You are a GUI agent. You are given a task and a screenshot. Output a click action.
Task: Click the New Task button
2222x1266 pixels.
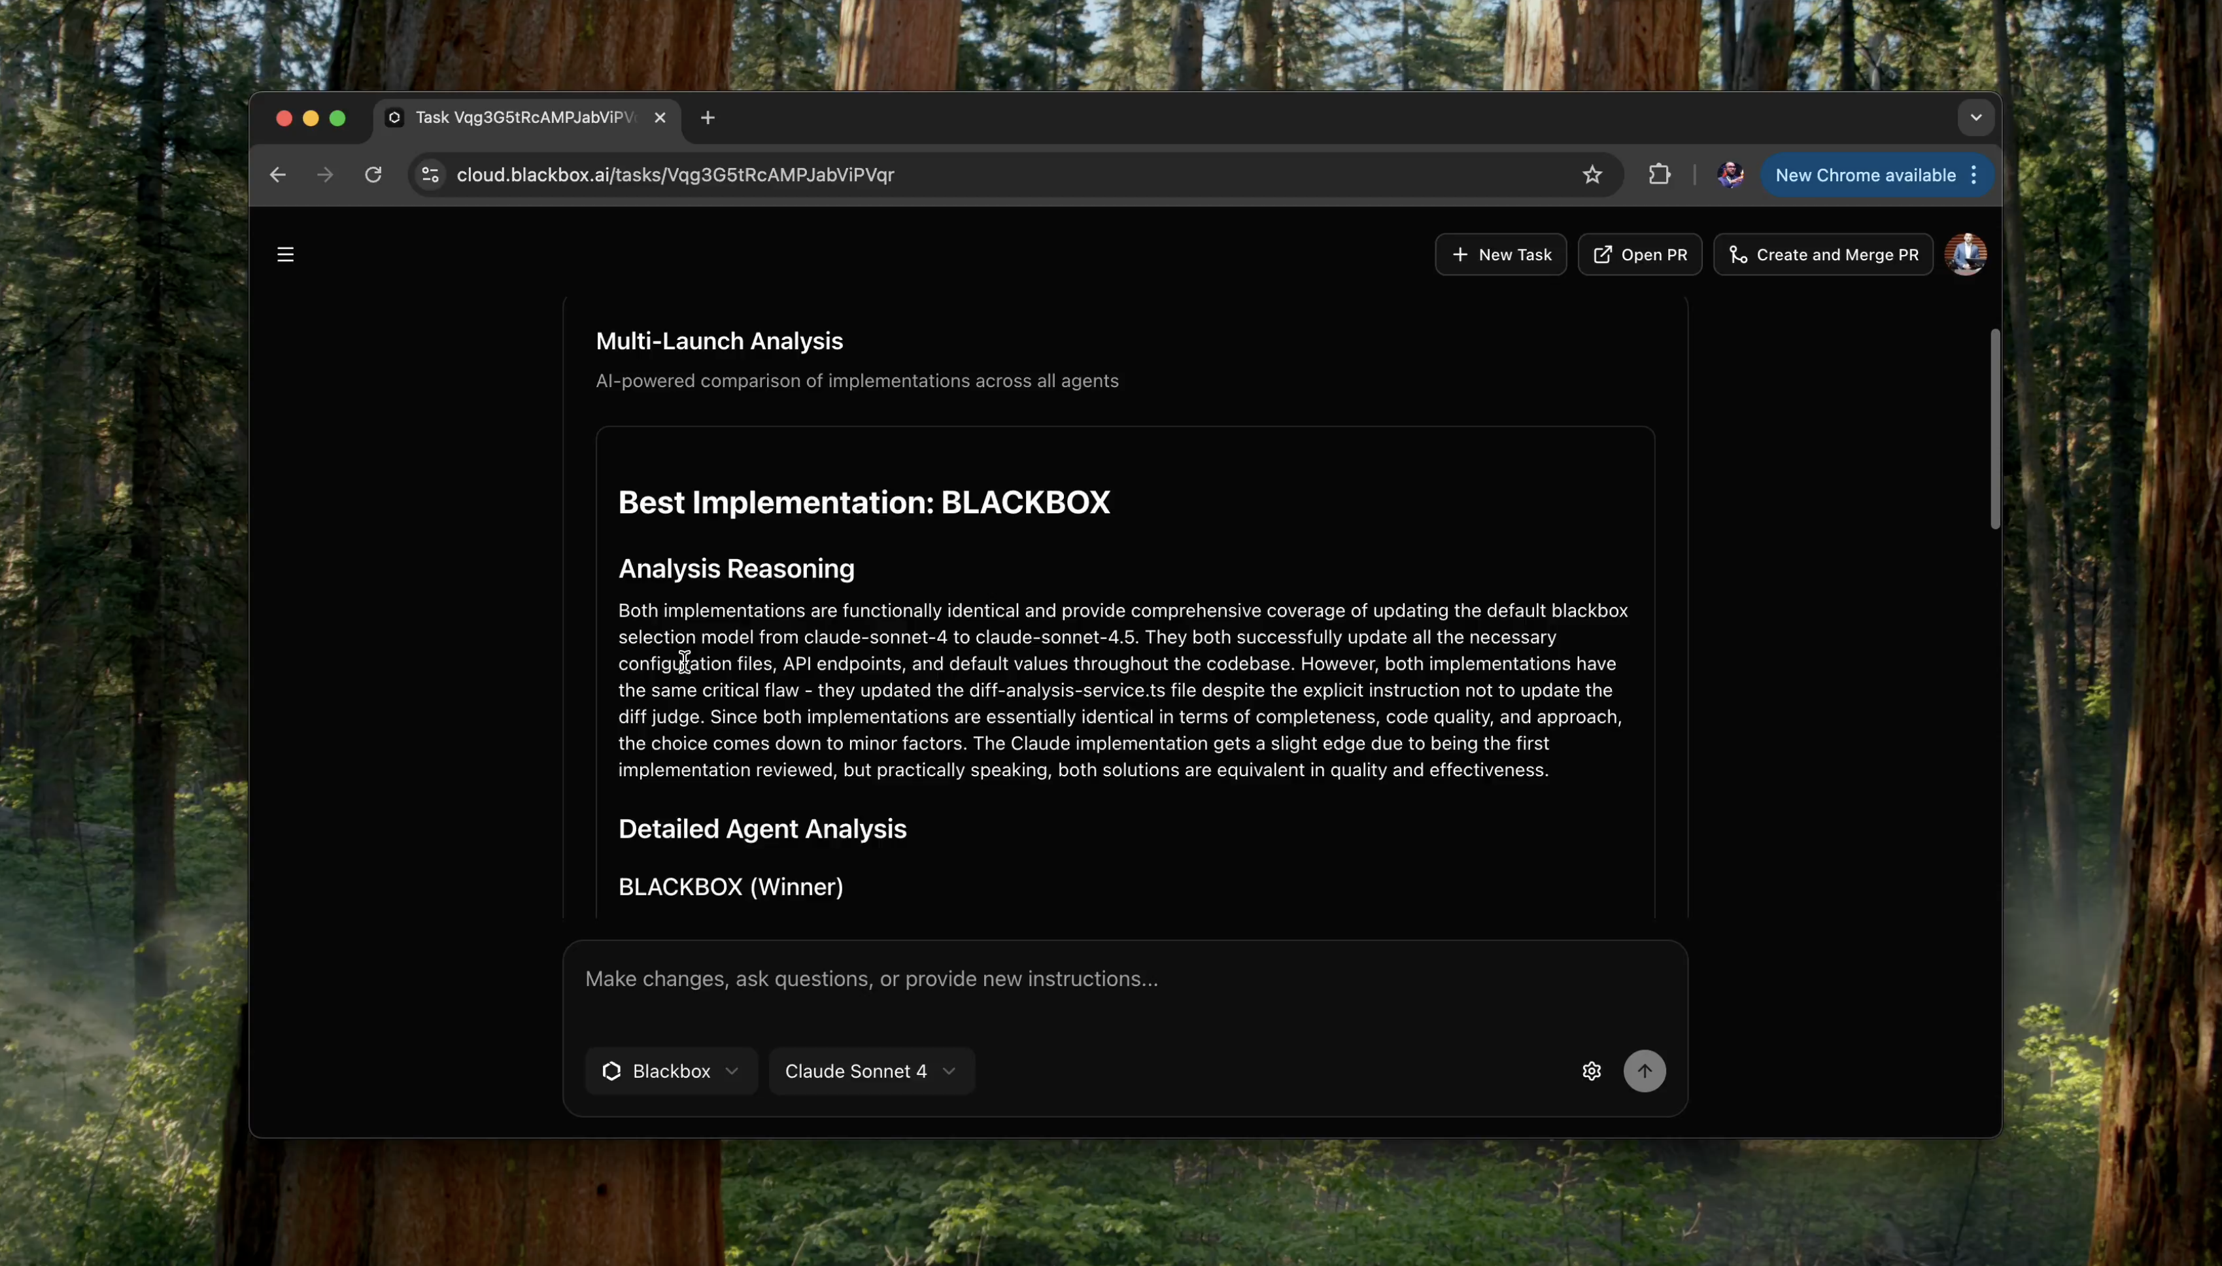tap(1501, 255)
